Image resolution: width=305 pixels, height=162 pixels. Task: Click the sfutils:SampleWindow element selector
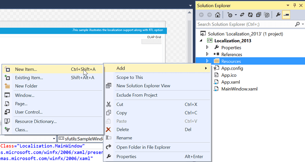[x=81, y=139]
